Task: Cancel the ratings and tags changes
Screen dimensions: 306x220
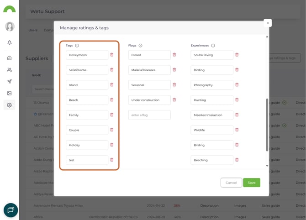Action: click(x=231, y=183)
